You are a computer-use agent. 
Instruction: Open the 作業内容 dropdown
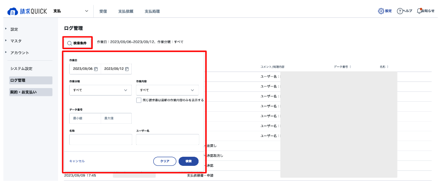pyautogui.click(x=167, y=90)
